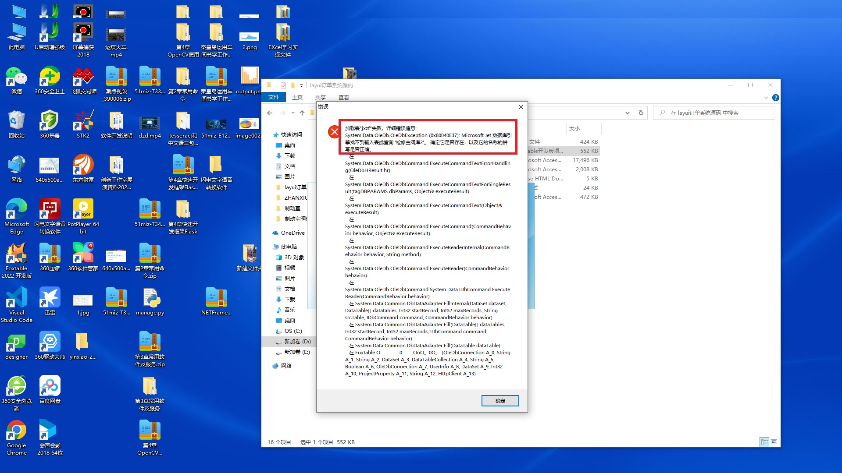
Task: Open 会声会影 2018 64位 desktop shortcut
Action: coord(50,438)
